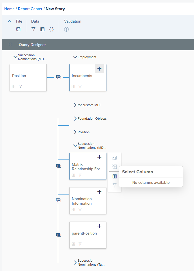
Task: Click the add-table icon in side toolbar
Action: click(x=115, y=167)
